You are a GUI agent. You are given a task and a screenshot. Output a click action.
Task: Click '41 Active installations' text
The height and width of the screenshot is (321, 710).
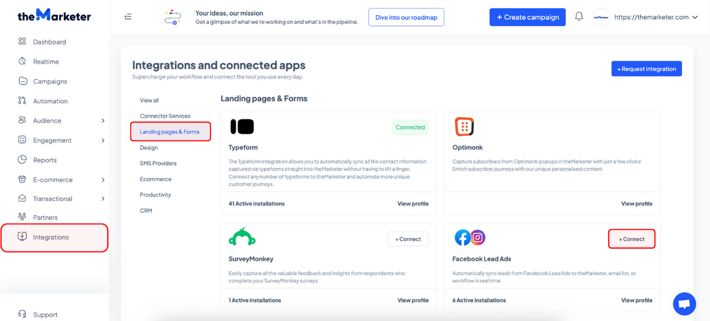point(257,204)
